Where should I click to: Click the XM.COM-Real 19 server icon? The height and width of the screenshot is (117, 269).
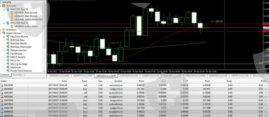(x=8, y=23)
